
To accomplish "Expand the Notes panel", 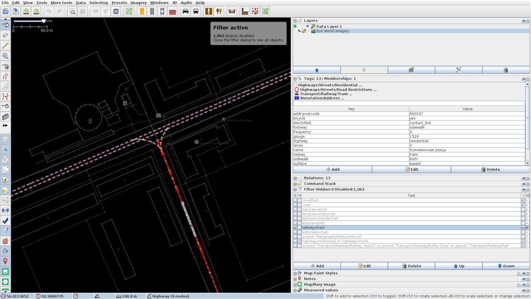I will [x=295, y=279].
